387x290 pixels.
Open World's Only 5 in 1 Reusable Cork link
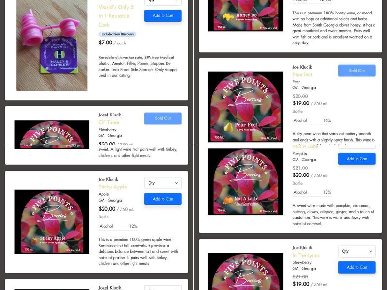coord(116,16)
